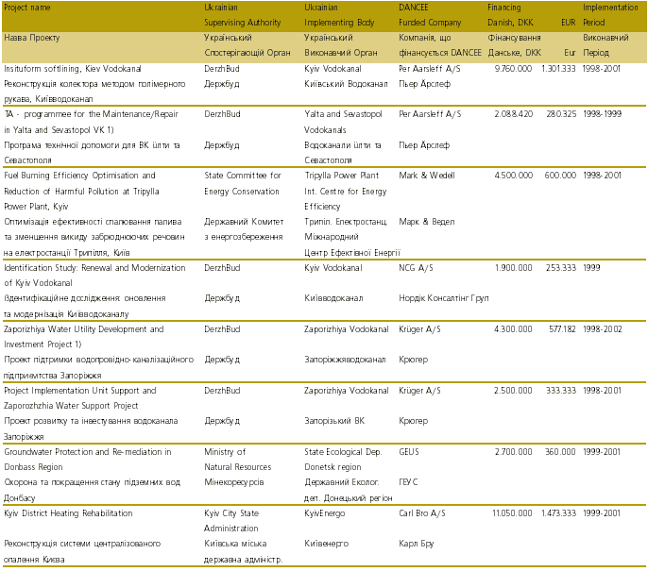Select 'Kyiv District Heating Rehabilitation' project
This screenshot has width=648, height=571.
pos(68,513)
